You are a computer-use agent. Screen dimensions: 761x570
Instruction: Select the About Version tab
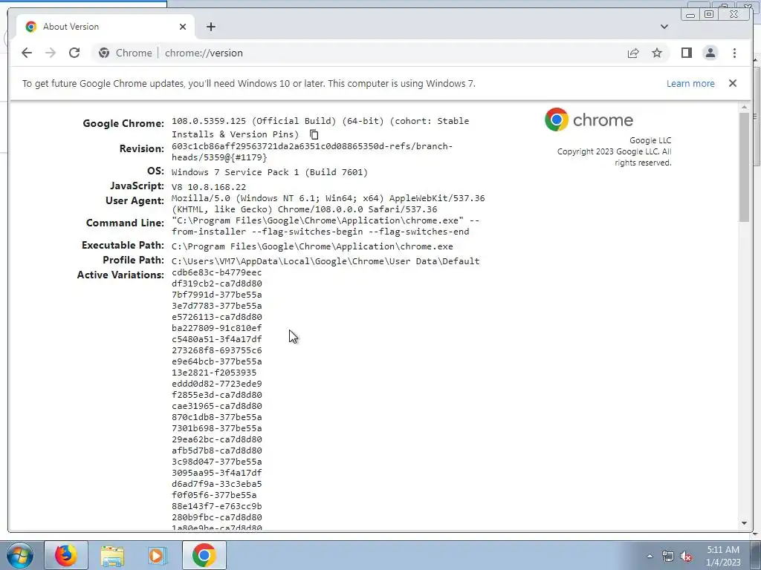coord(106,27)
